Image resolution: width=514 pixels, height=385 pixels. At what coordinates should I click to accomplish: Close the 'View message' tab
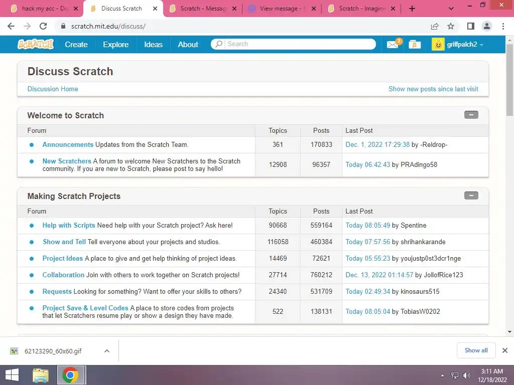tap(314, 9)
